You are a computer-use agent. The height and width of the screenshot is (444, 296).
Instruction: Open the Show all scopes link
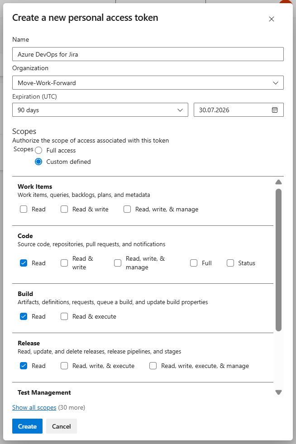click(x=34, y=407)
